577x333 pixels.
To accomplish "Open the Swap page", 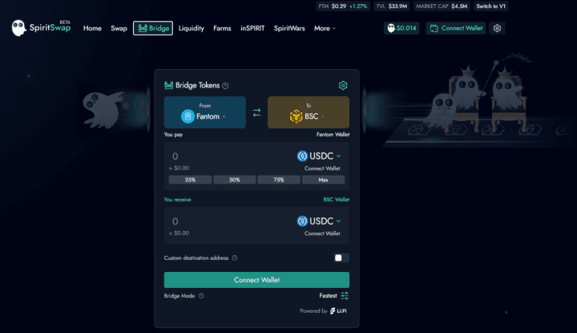I will coord(119,28).
